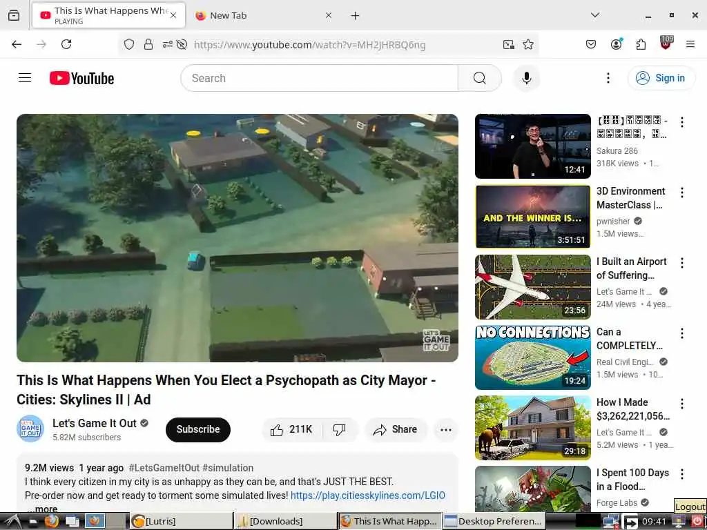
Task: Open the Let's Game It Out channel avatar
Action: pyautogui.click(x=30, y=429)
